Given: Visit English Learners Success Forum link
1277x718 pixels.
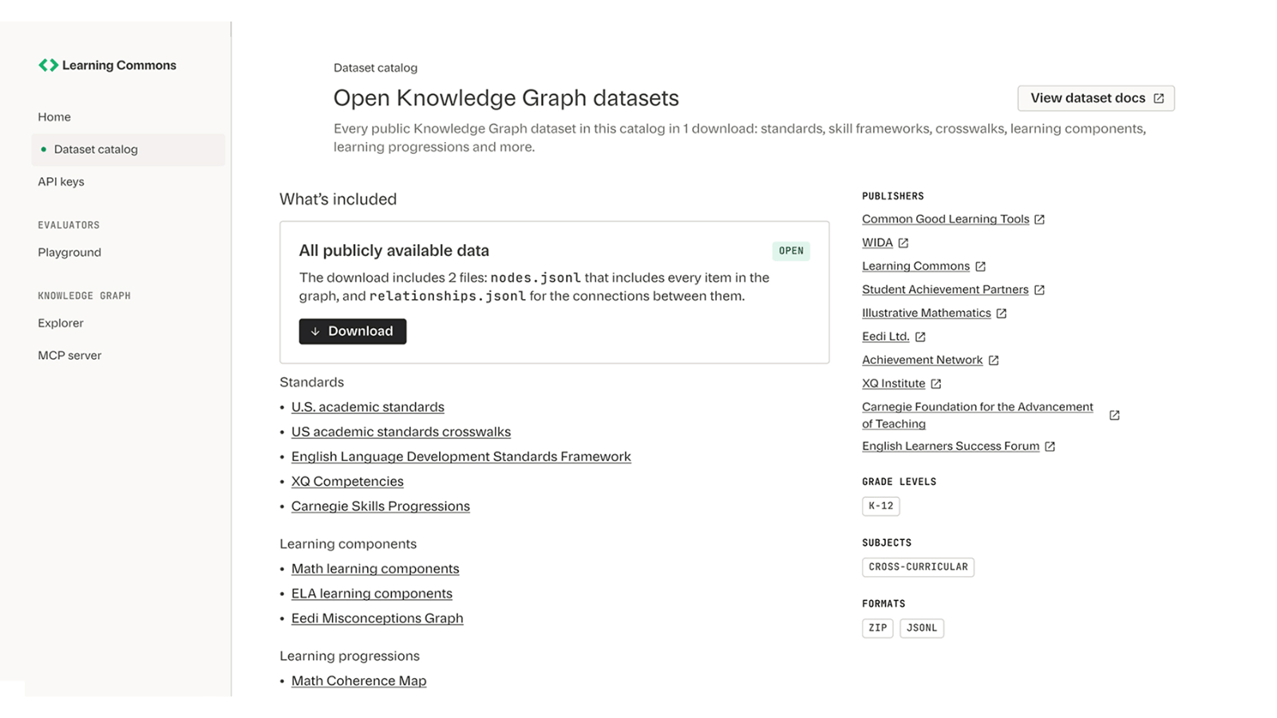Looking at the screenshot, I should pyautogui.click(x=951, y=447).
